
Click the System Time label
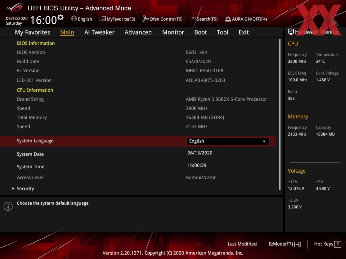coord(31,167)
